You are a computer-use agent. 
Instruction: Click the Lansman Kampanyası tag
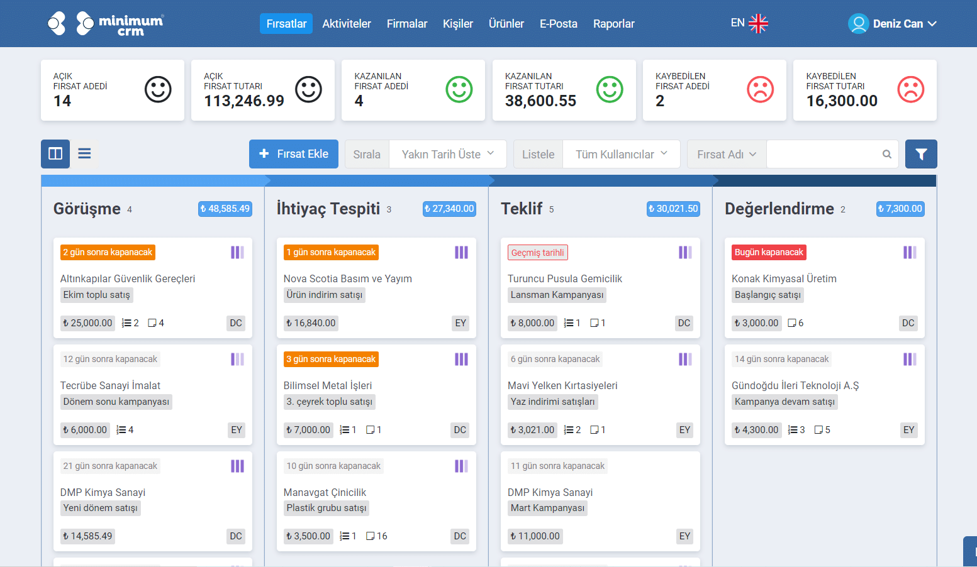pos(557,295)
